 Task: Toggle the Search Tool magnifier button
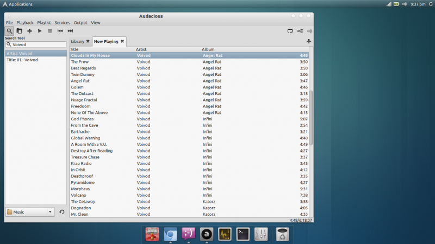pyautogui.click(x=9, y=31)
